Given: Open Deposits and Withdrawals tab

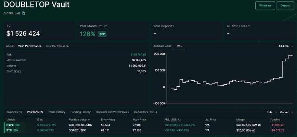Looking at the screenshot, I should coord(112,112).
